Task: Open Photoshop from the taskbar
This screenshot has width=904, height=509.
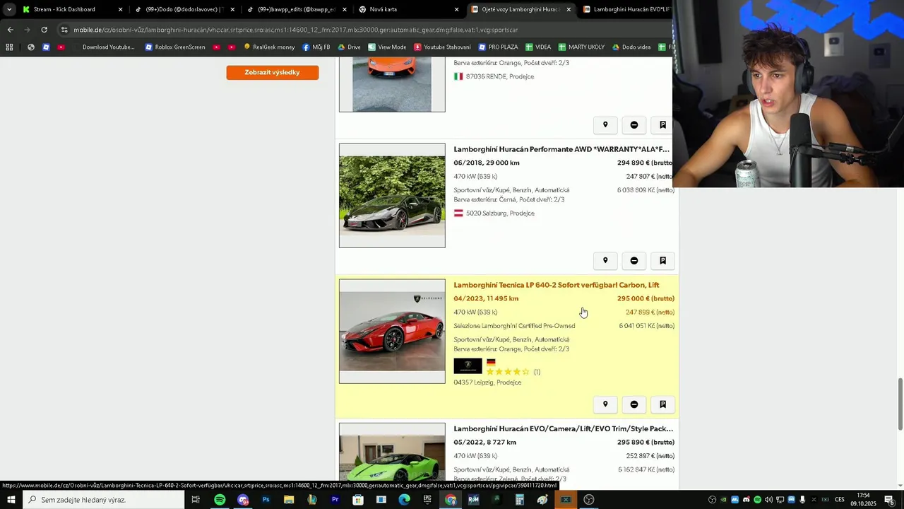Action: 266,500
